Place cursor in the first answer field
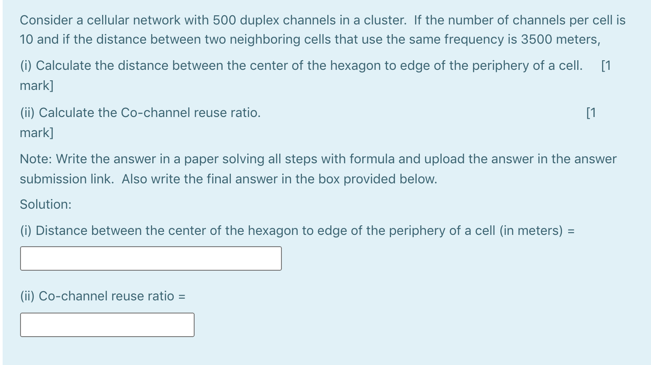Image resolution: width=651 pixels, height=365 pixels. 151,258
